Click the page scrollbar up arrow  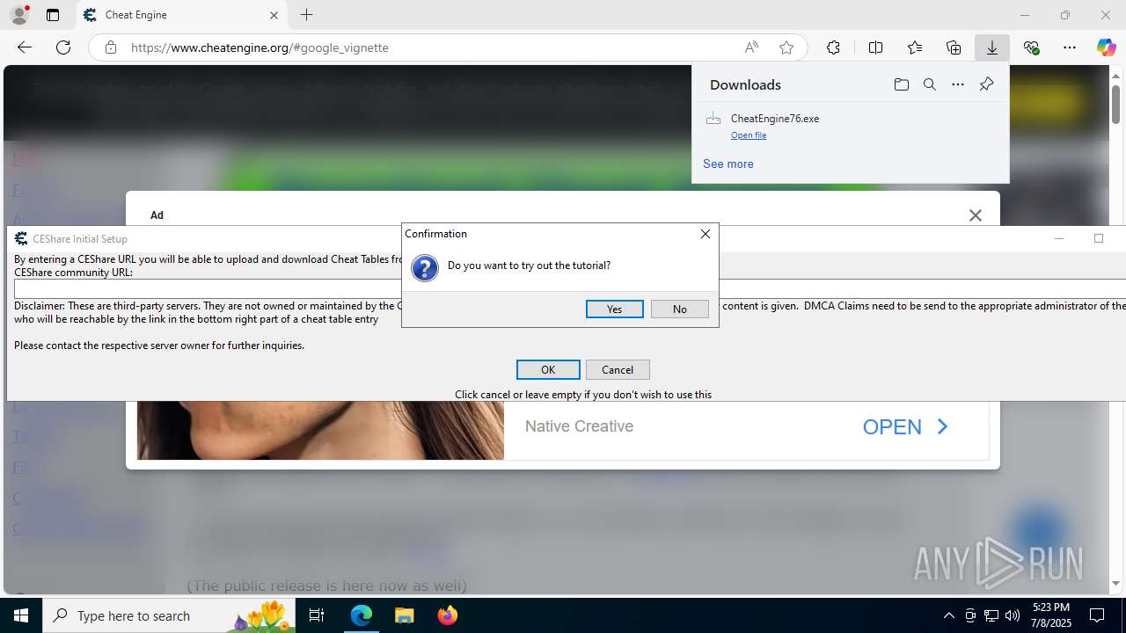[1116, 75]
